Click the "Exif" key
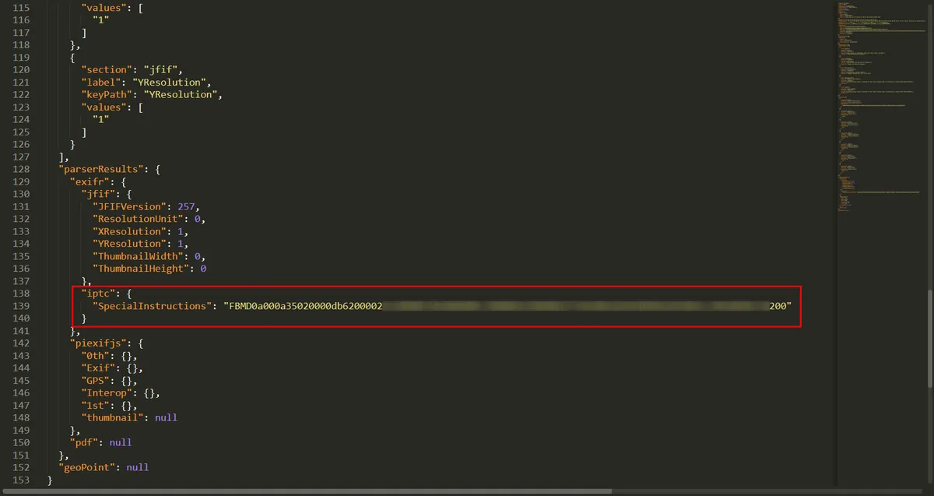This screenshot has width=934, height=496. 100,368
